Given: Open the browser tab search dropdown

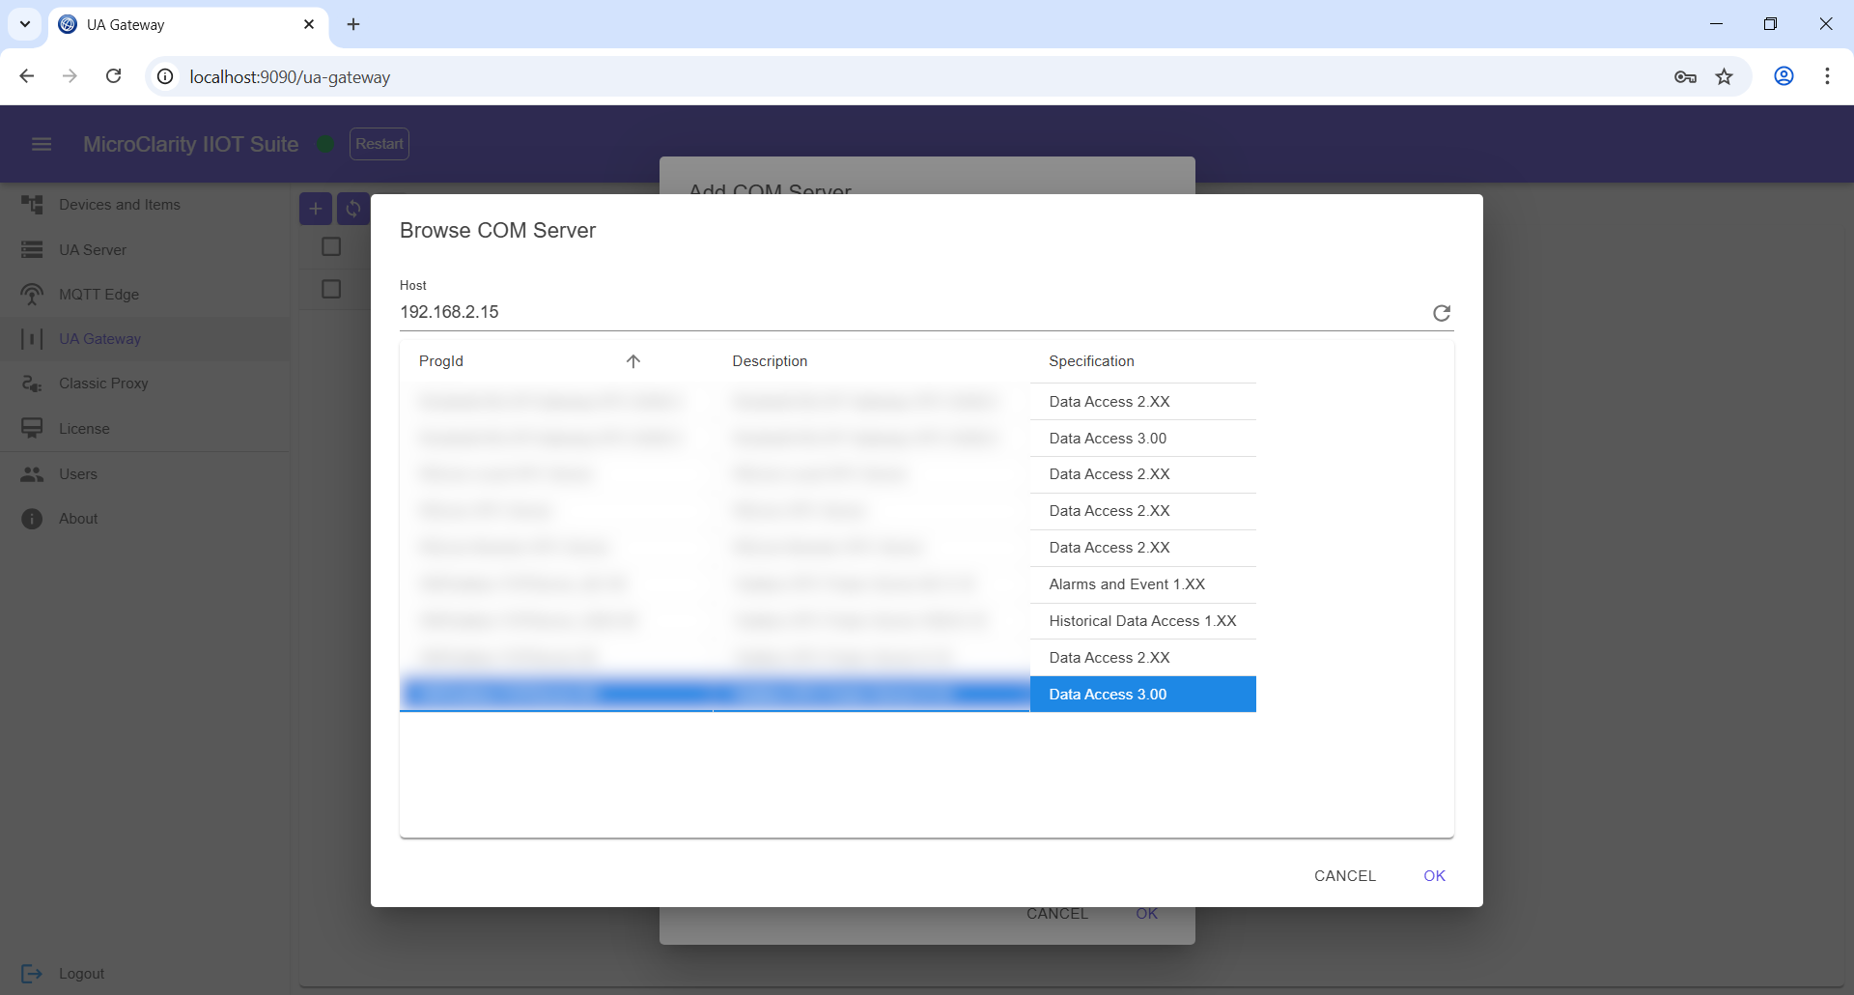Looking at the screenshot, I should (24, 24).
